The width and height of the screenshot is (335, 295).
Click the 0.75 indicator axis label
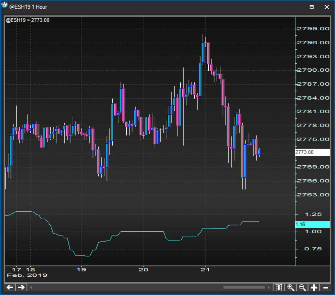pos(313,249)
